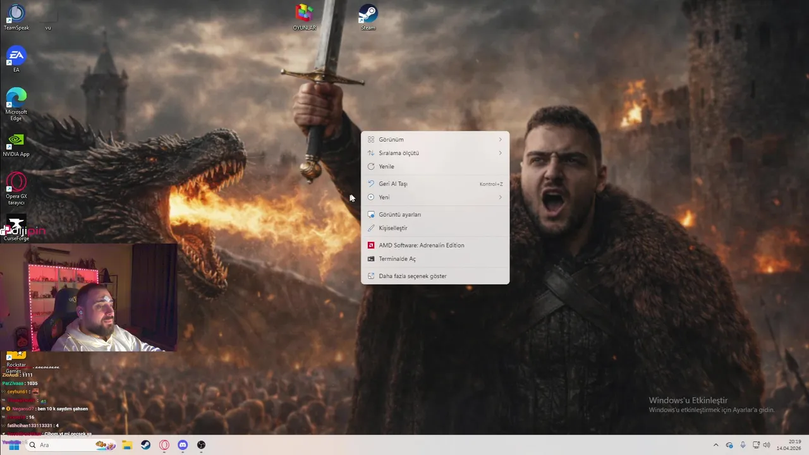Viewport: 809px width, 455px height.
Task: Open File Explorer from the taskbar
Action: tap(127, 445)
